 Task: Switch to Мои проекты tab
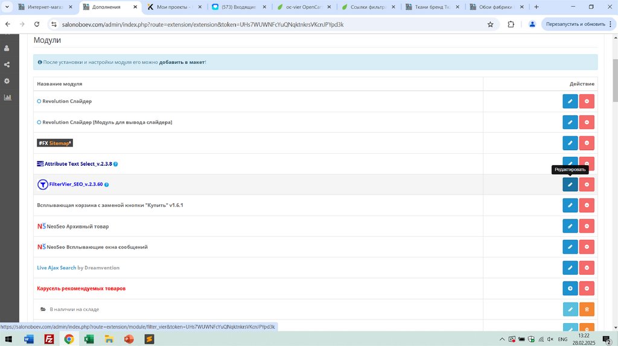[173, 7]
